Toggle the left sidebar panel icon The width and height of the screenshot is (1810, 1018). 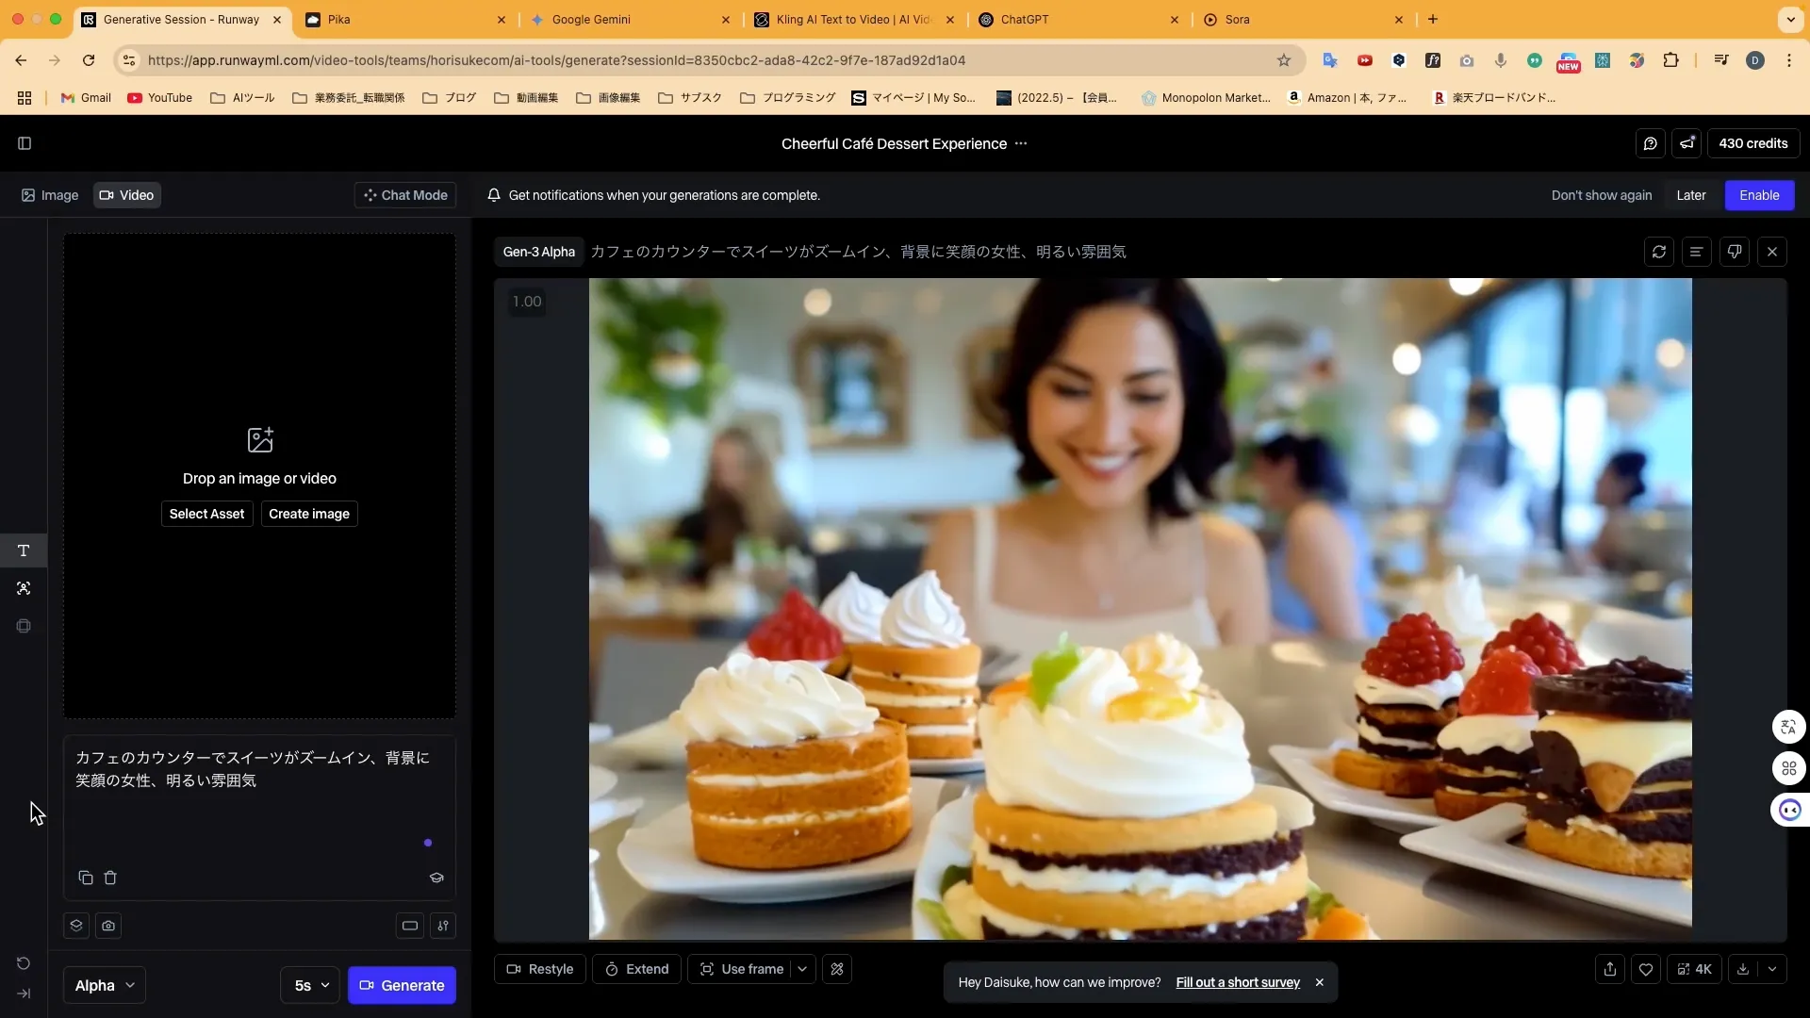click(25, 143)
